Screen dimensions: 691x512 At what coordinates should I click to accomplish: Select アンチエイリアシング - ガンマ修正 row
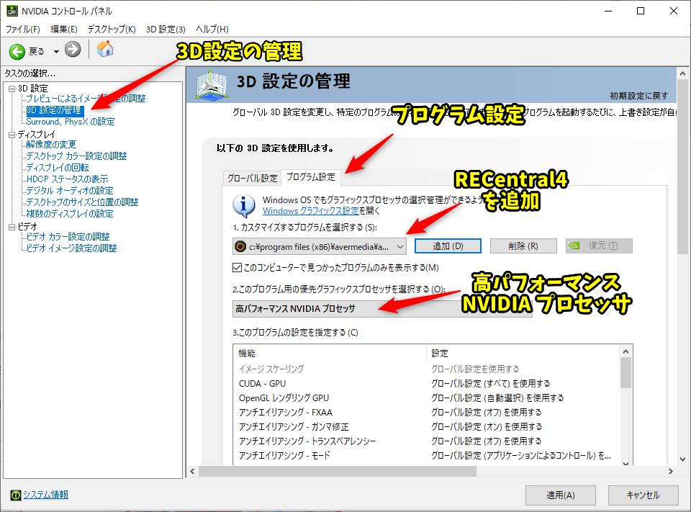[x=426, y=427]
